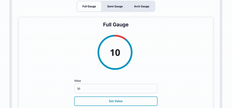Click the left side of gauge ring
This screenshot has width=232, height=108.
pos(98,52)
